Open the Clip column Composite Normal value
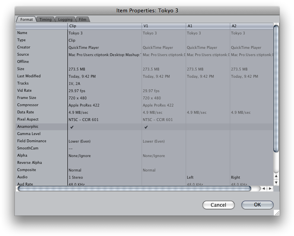Screen dimensions: 294x236 [x=75, y=170]
